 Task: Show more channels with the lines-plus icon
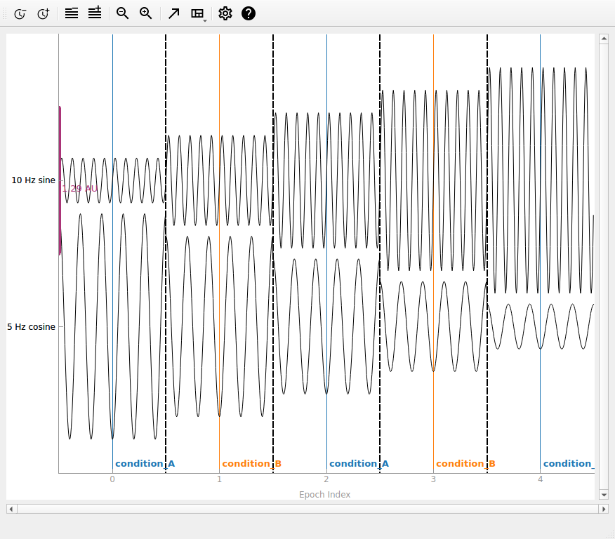tap(95, 13)
